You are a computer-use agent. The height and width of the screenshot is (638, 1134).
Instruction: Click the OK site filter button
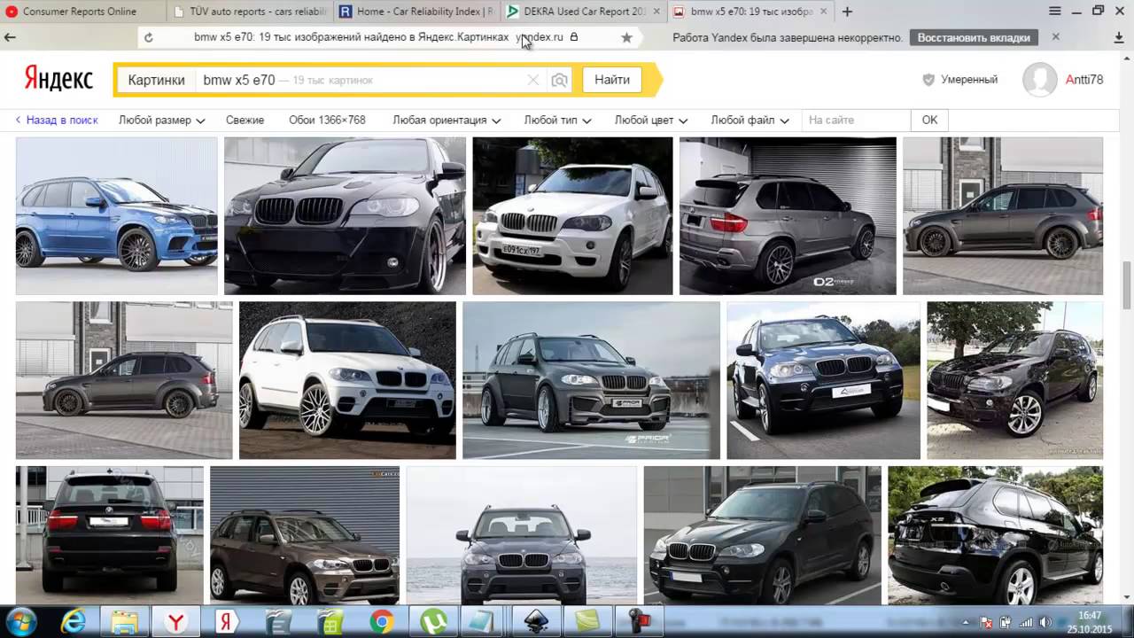(929, 120)
